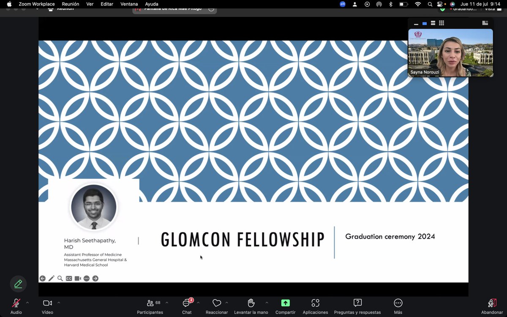Switch to thumbnail strip view icon
The width and height of the screenshot is (507, 317).
point(433,24)
